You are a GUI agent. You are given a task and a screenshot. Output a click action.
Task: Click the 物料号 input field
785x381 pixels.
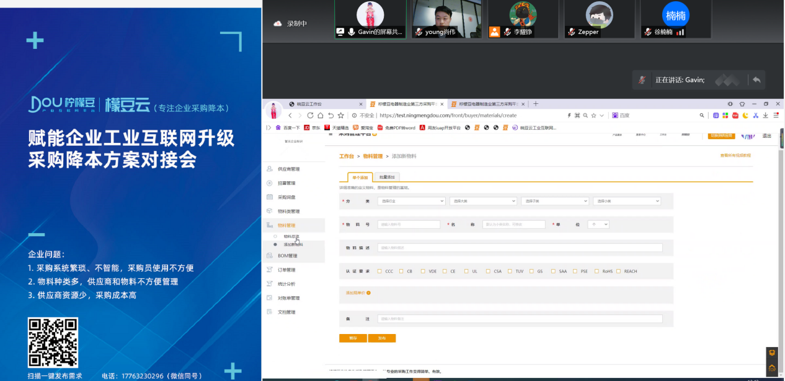[x=408, y=225]
